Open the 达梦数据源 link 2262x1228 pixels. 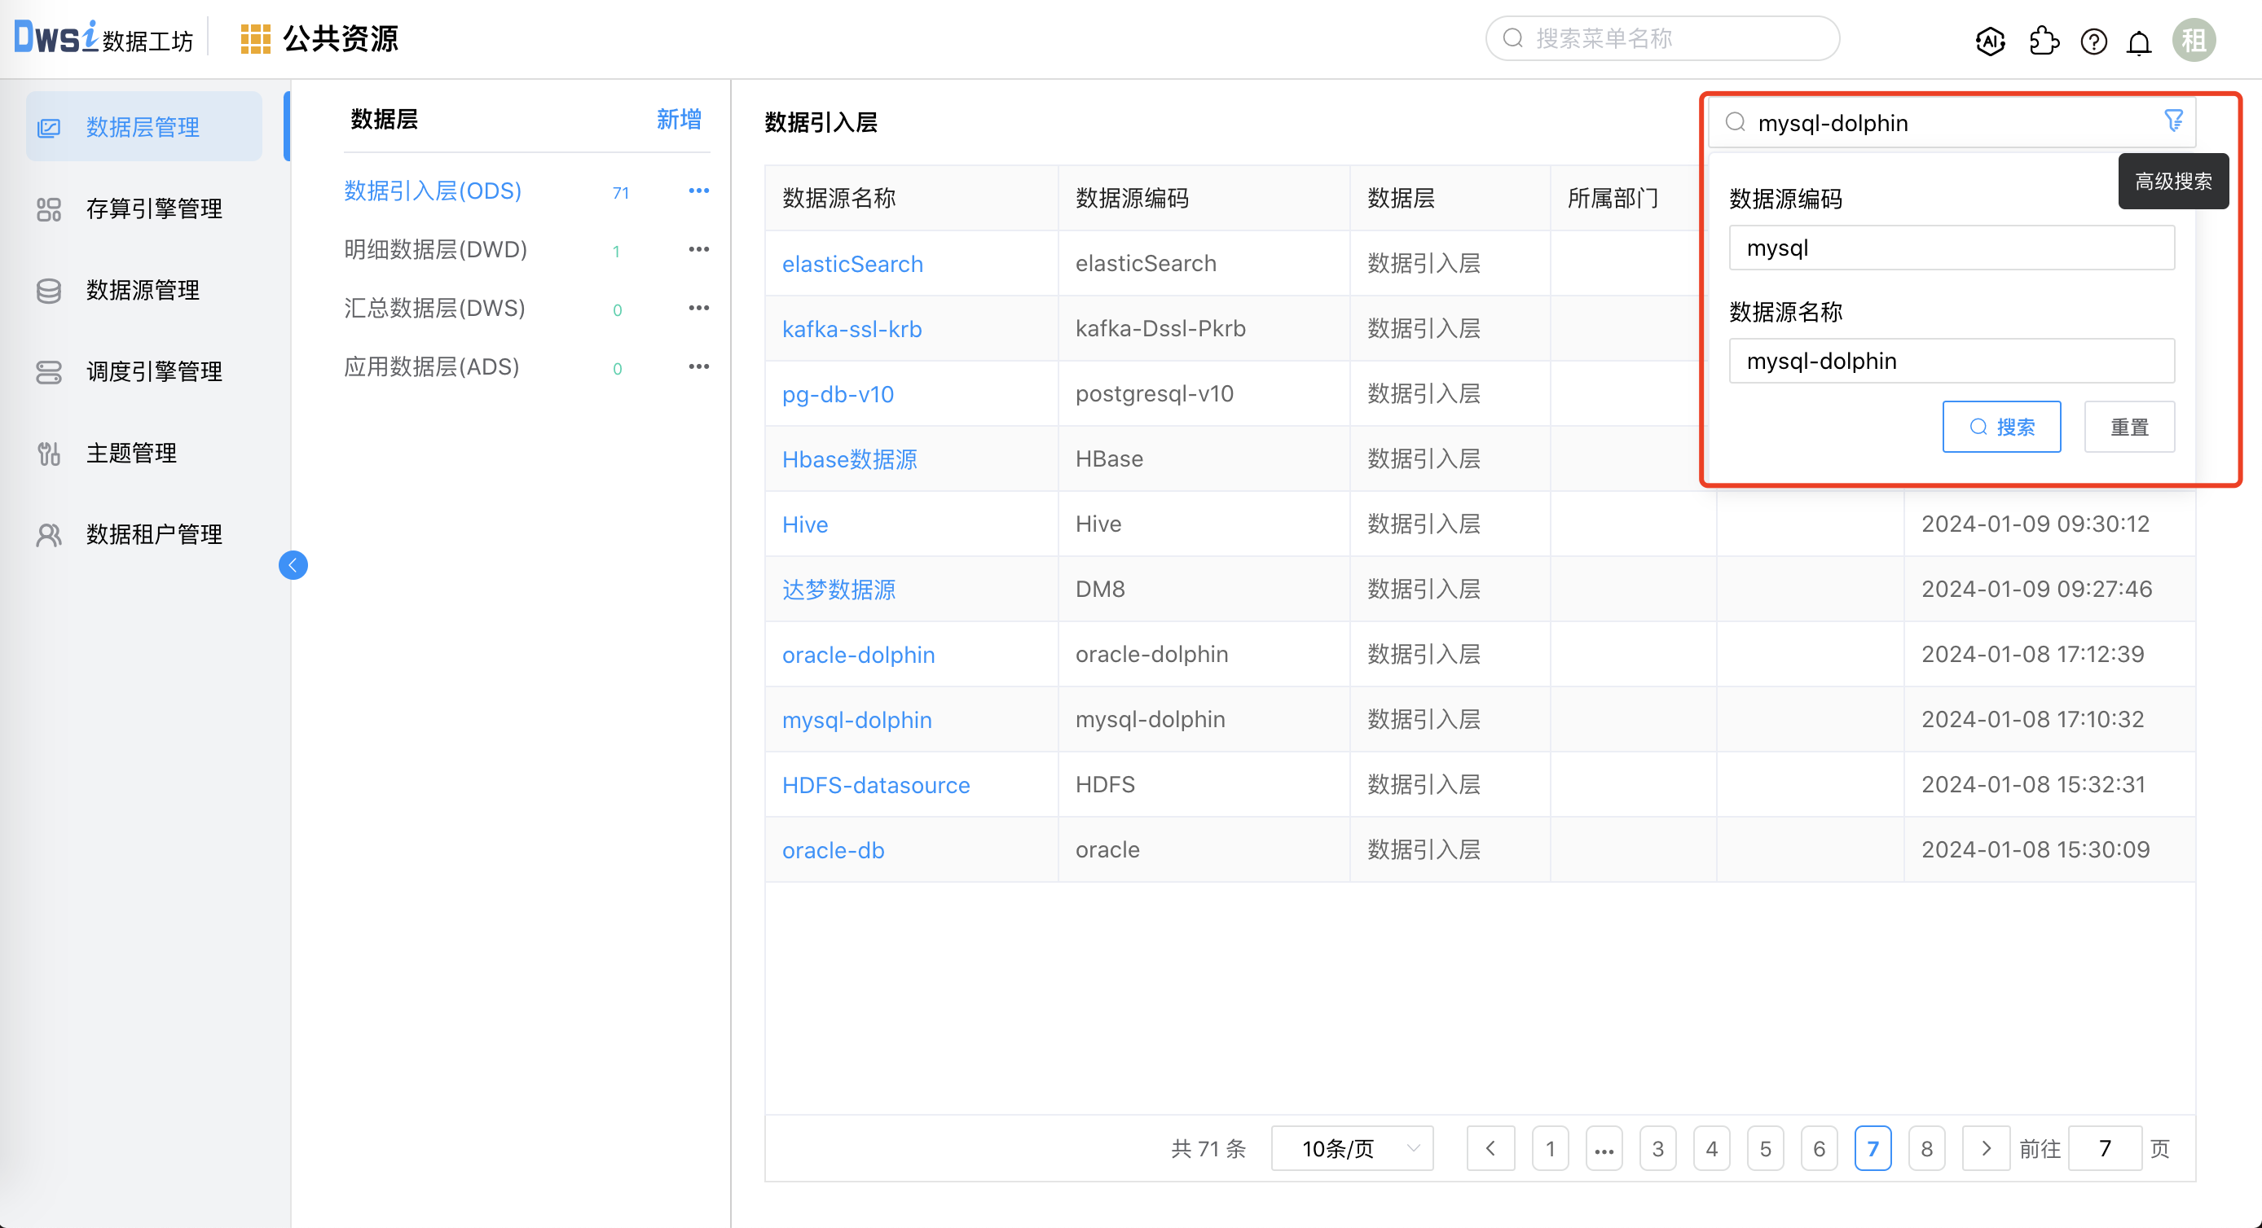838,589
